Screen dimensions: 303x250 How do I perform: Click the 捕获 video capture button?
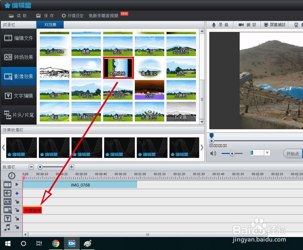247,25
